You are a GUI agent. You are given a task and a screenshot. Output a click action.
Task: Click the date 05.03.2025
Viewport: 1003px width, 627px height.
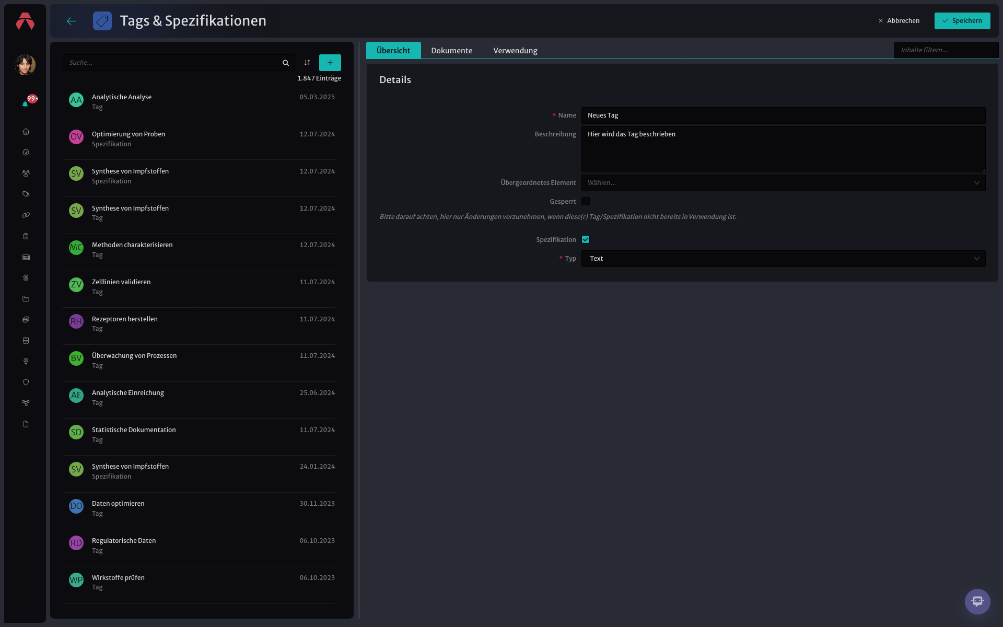coord(317,97)
